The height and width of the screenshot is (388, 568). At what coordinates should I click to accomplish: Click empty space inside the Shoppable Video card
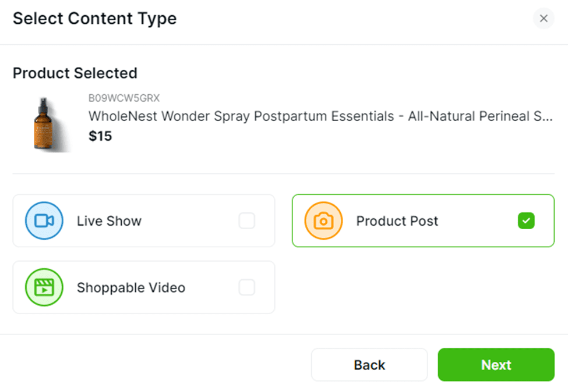[212, 287]
